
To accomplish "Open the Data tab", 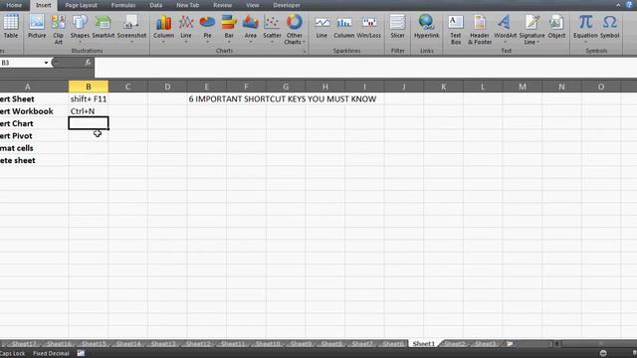I will (x=156, y=5).
